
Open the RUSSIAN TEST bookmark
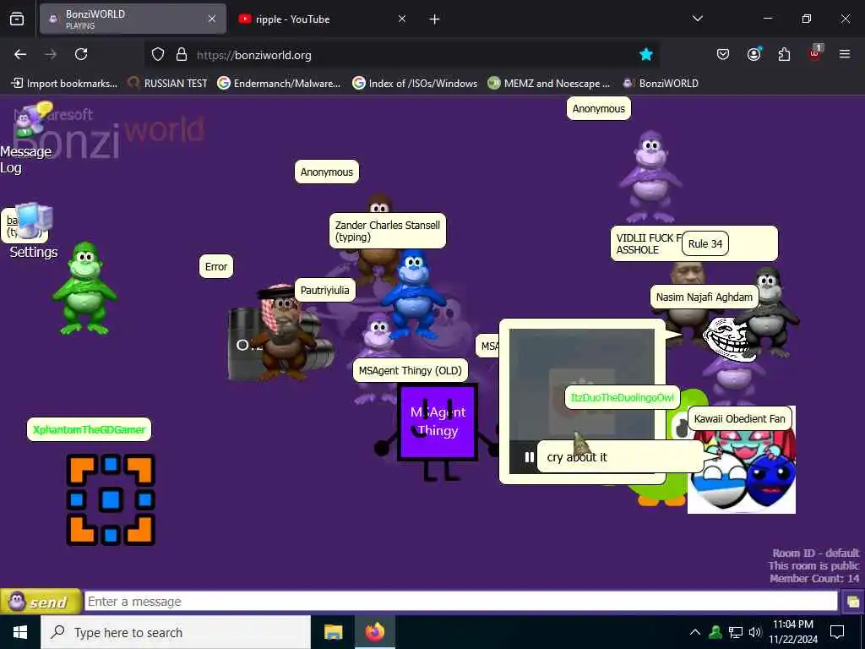click(x=167, y=84)
